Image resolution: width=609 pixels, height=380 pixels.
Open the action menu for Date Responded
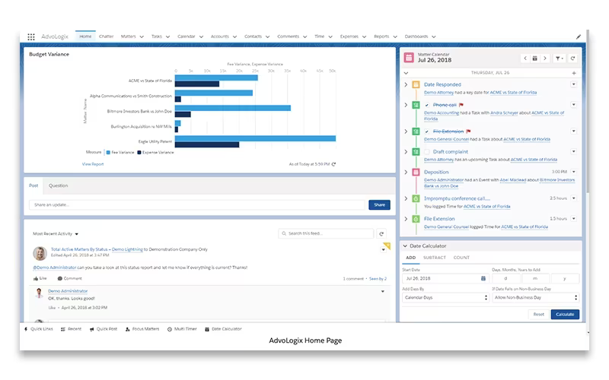574,84
